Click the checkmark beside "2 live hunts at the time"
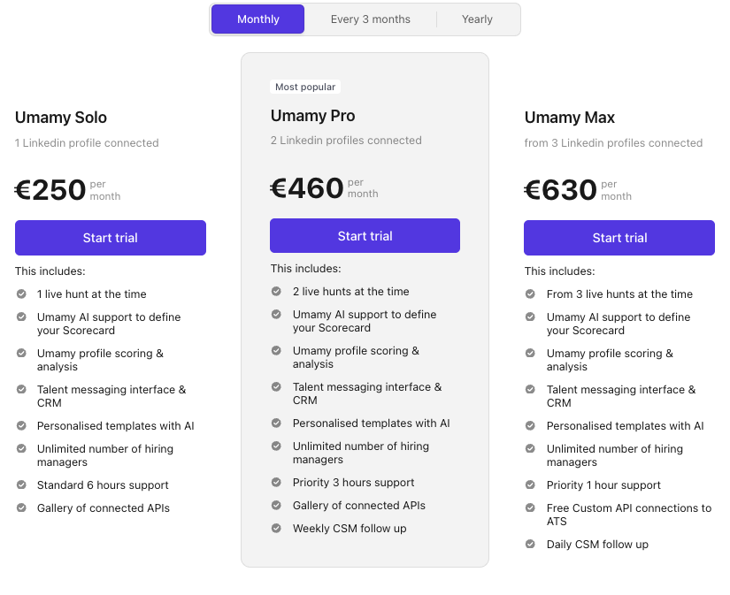Screen dimensions: 730x595 [x=277, y=292]
